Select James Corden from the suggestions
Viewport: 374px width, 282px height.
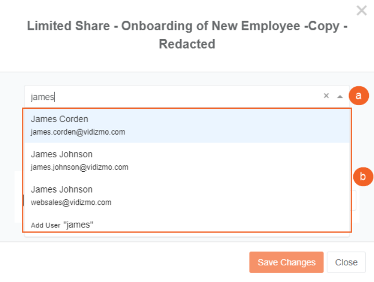click(x=187, y=125)
